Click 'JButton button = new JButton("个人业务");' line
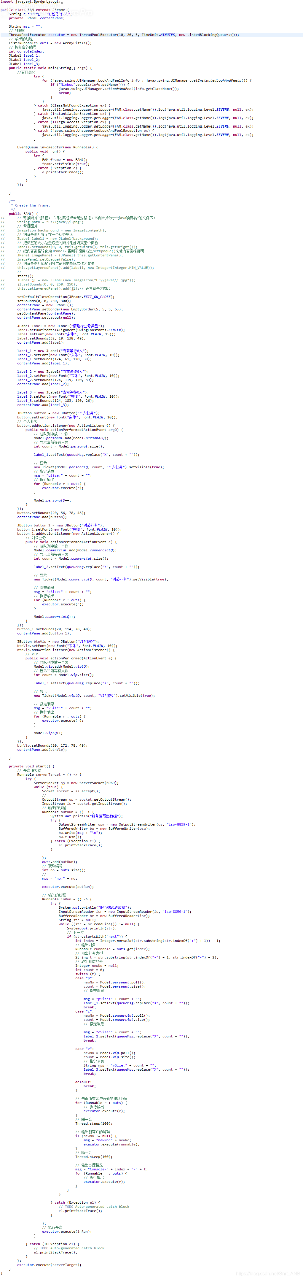Image resolution: width=303 pixels, height=1279 pixels. click(58, 413)
